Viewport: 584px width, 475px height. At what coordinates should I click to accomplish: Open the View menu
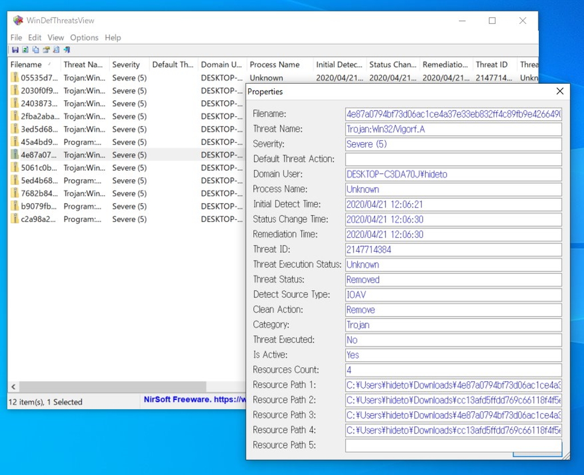[55, 38]
